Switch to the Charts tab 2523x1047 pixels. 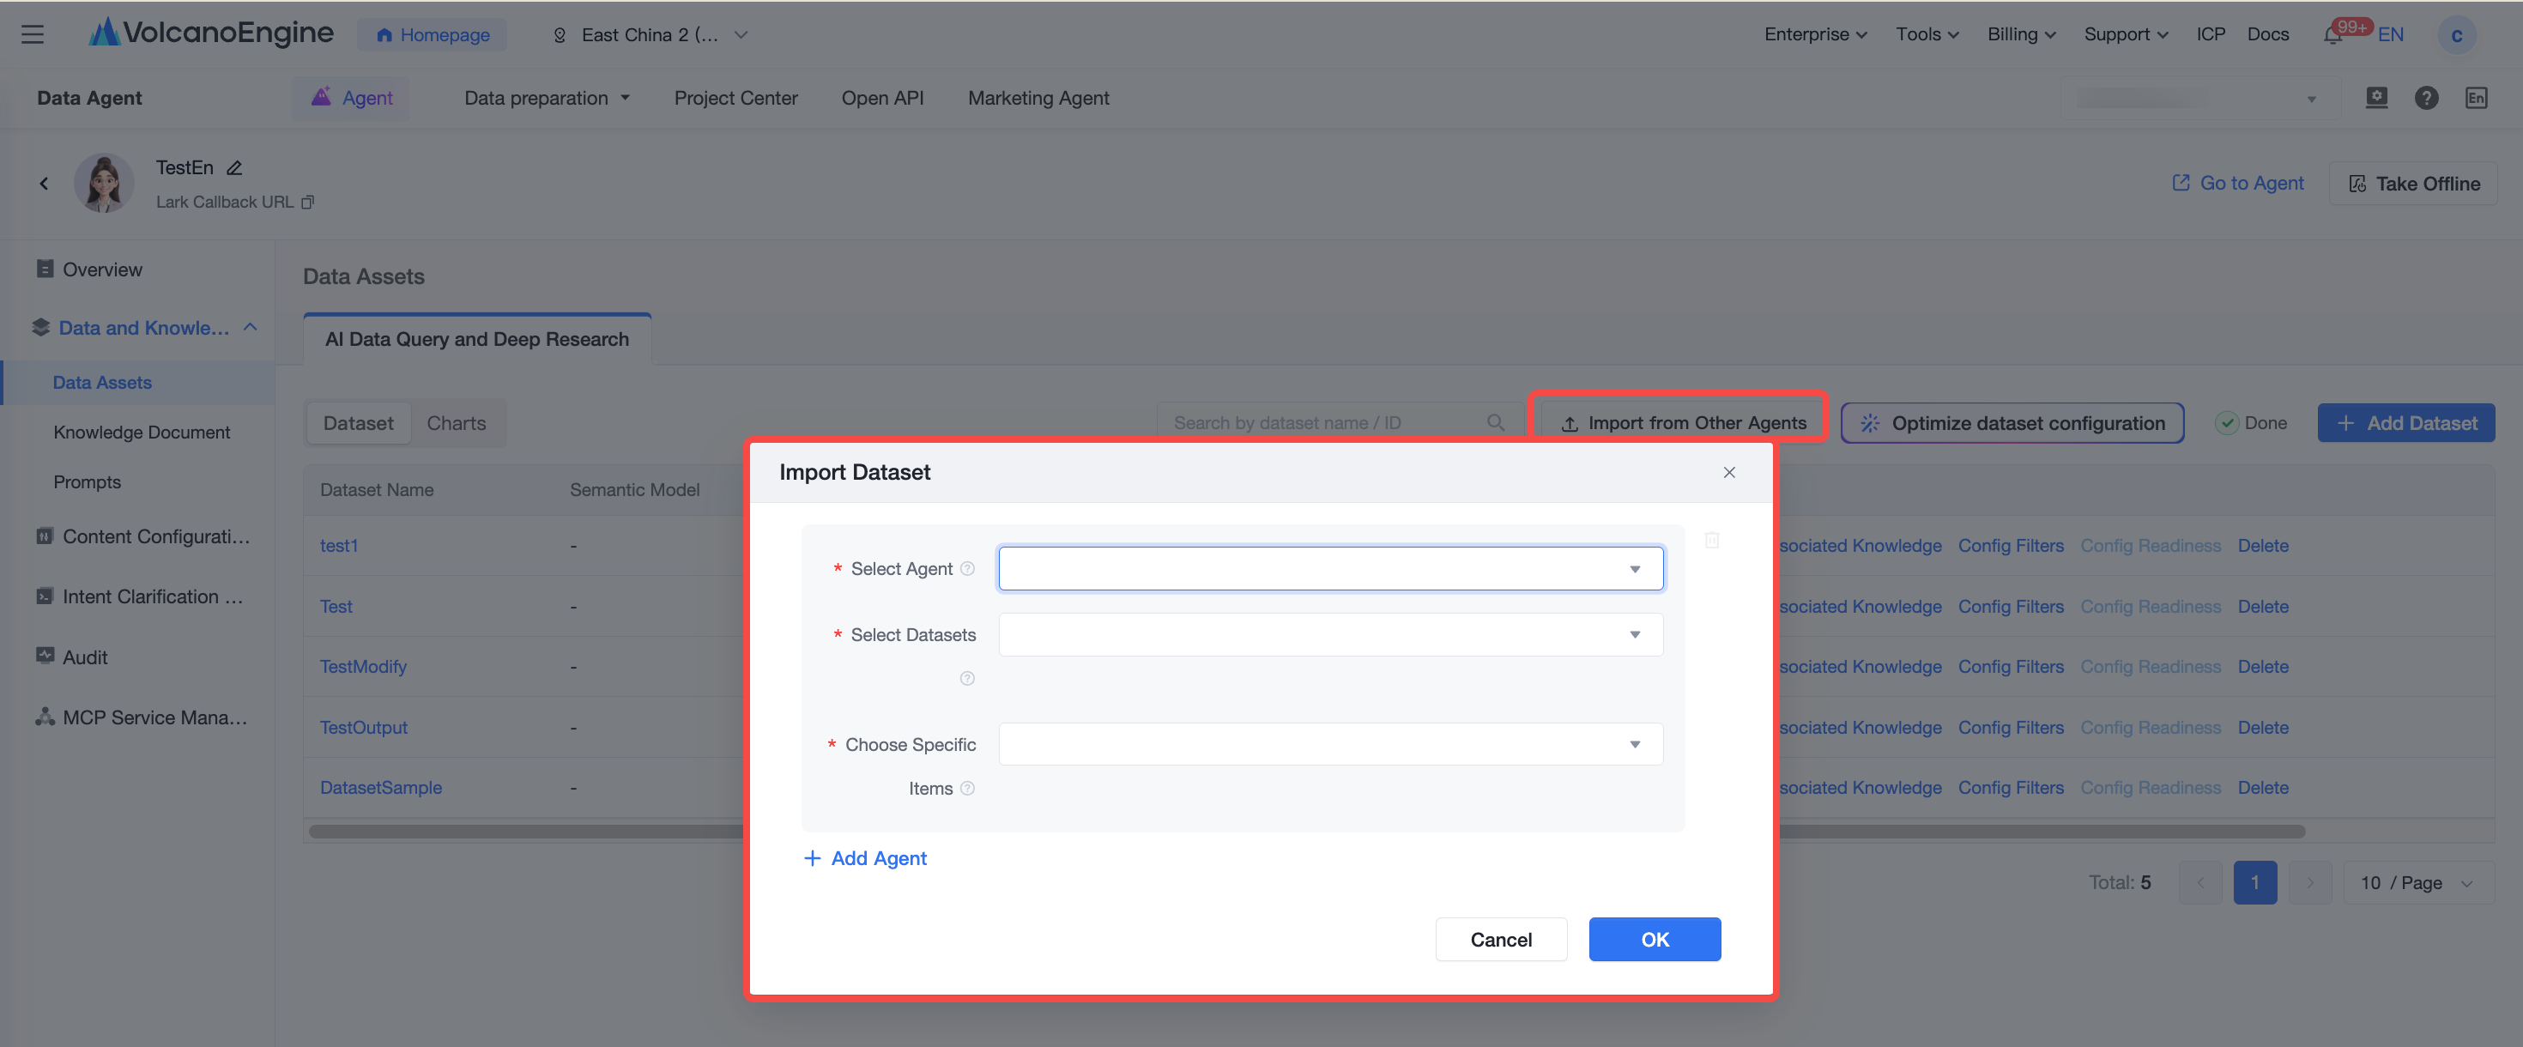457,423
